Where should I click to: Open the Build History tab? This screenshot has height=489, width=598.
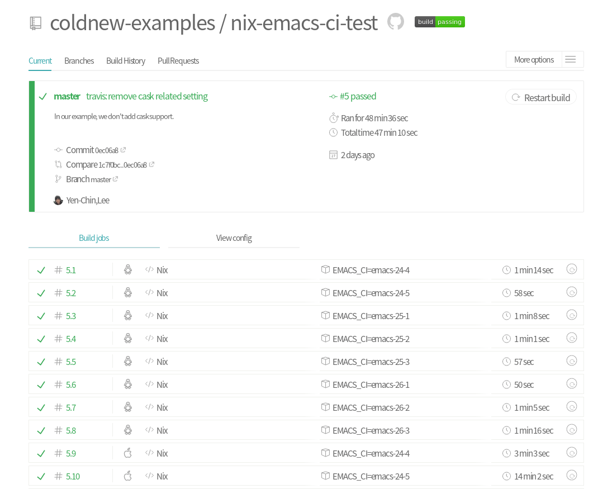[126, 61]
